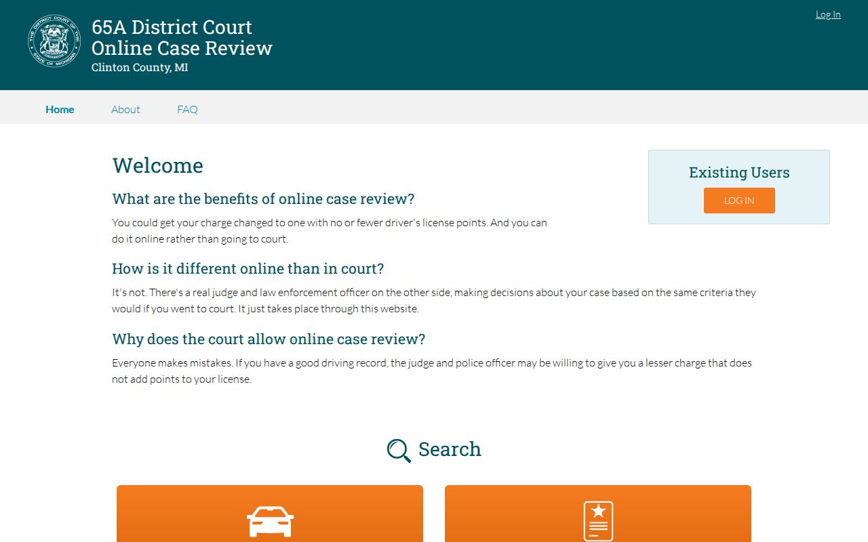Click 'How is it different online than in court?'
This screenshot has height=542, width=868.
coord(248,268)
